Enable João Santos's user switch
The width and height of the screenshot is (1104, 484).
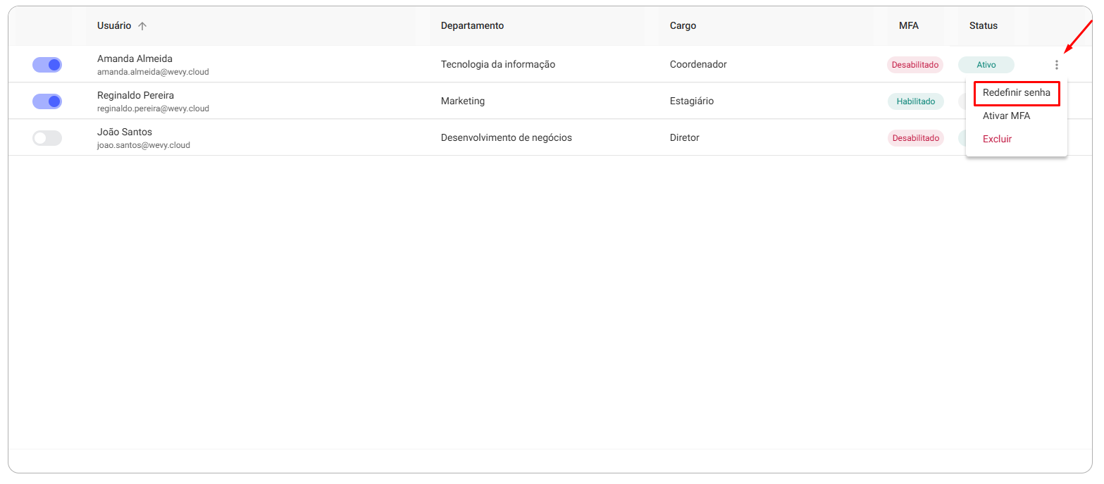pos(47,138)
